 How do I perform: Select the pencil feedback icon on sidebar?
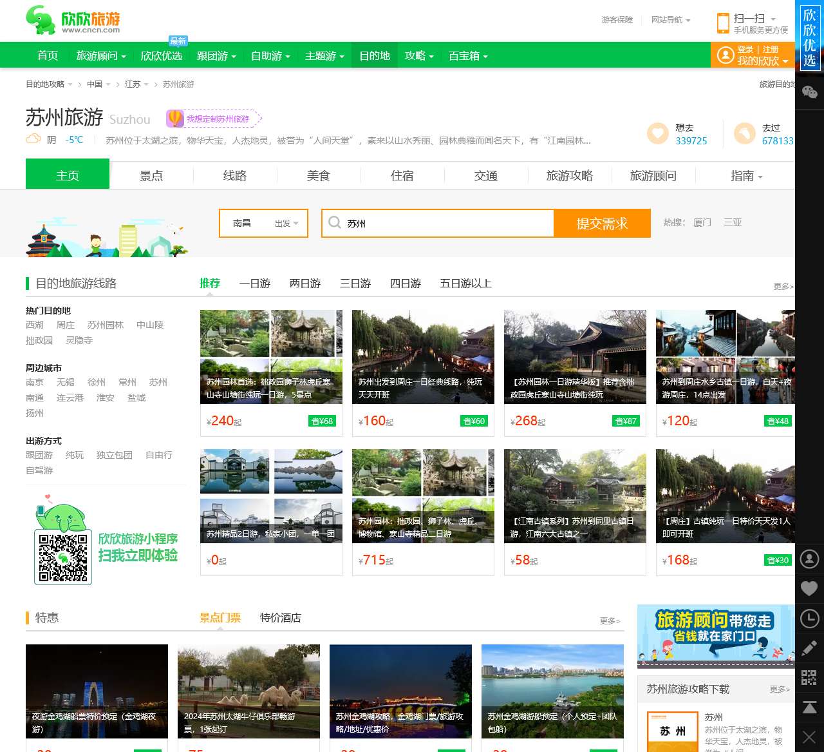(x=809, y=648)
